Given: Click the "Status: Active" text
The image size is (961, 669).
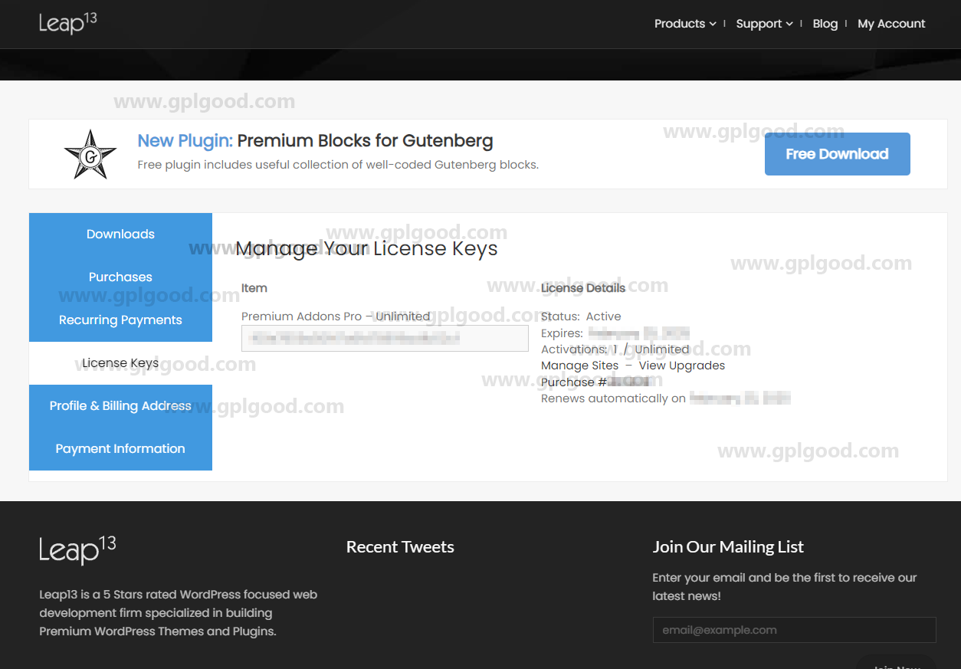Looking at the screenshot, I should coord(581,316).
